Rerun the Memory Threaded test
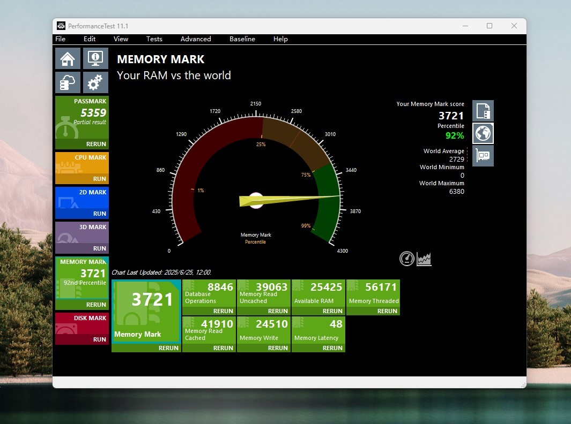Screen dimensions: 571x424 click(373, 311)
